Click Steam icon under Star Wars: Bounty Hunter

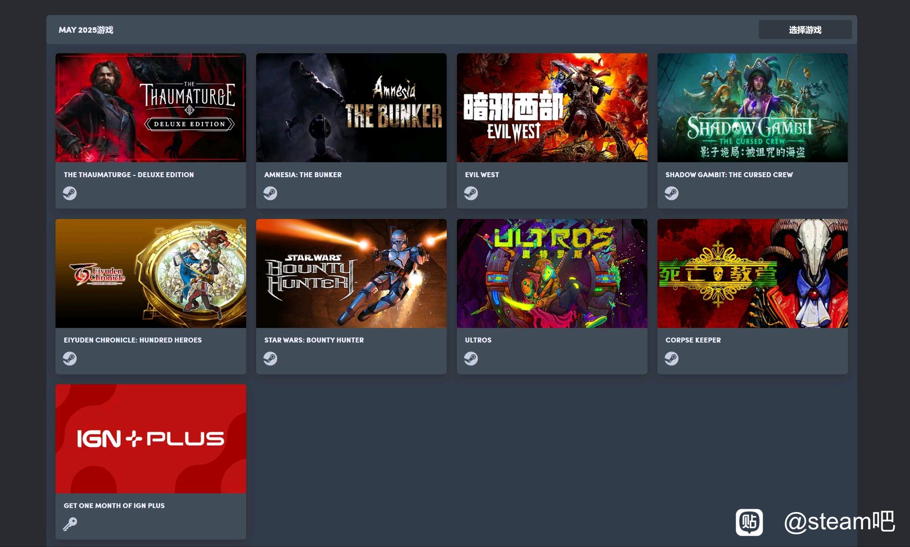(x=270, y=358)
